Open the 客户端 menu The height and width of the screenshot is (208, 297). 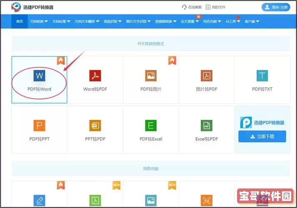tap(252, 21)
